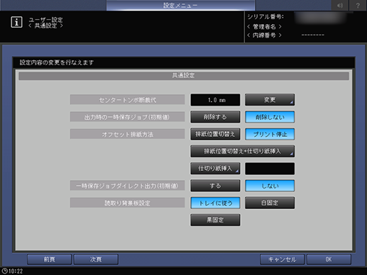Choose プリント停止 option
The height and width of the screenshot is (275, 367).
[270, 134]
